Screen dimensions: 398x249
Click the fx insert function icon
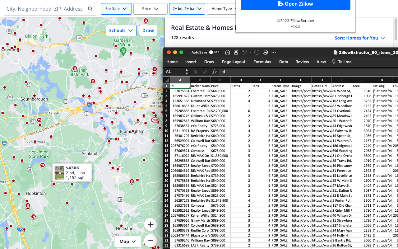click(x=214, y=72)
